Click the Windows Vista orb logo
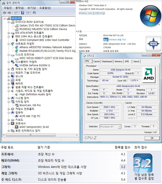Screen dimensions: 162x184 tap(150, 16)
